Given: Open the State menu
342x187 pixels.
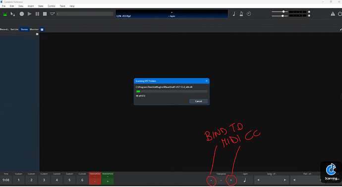Looking at the screenshot, I should (x=41, y=6).
